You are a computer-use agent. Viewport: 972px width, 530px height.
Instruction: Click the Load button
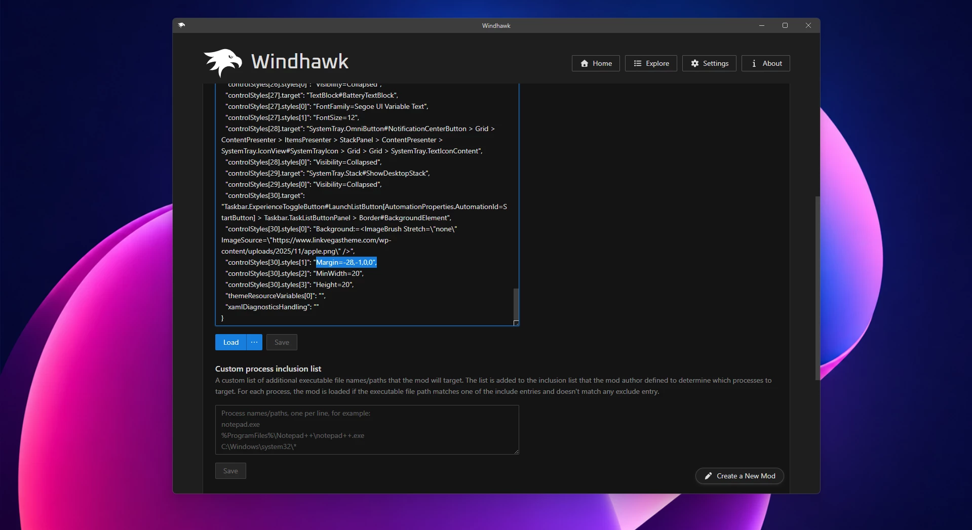pos(231,342)
